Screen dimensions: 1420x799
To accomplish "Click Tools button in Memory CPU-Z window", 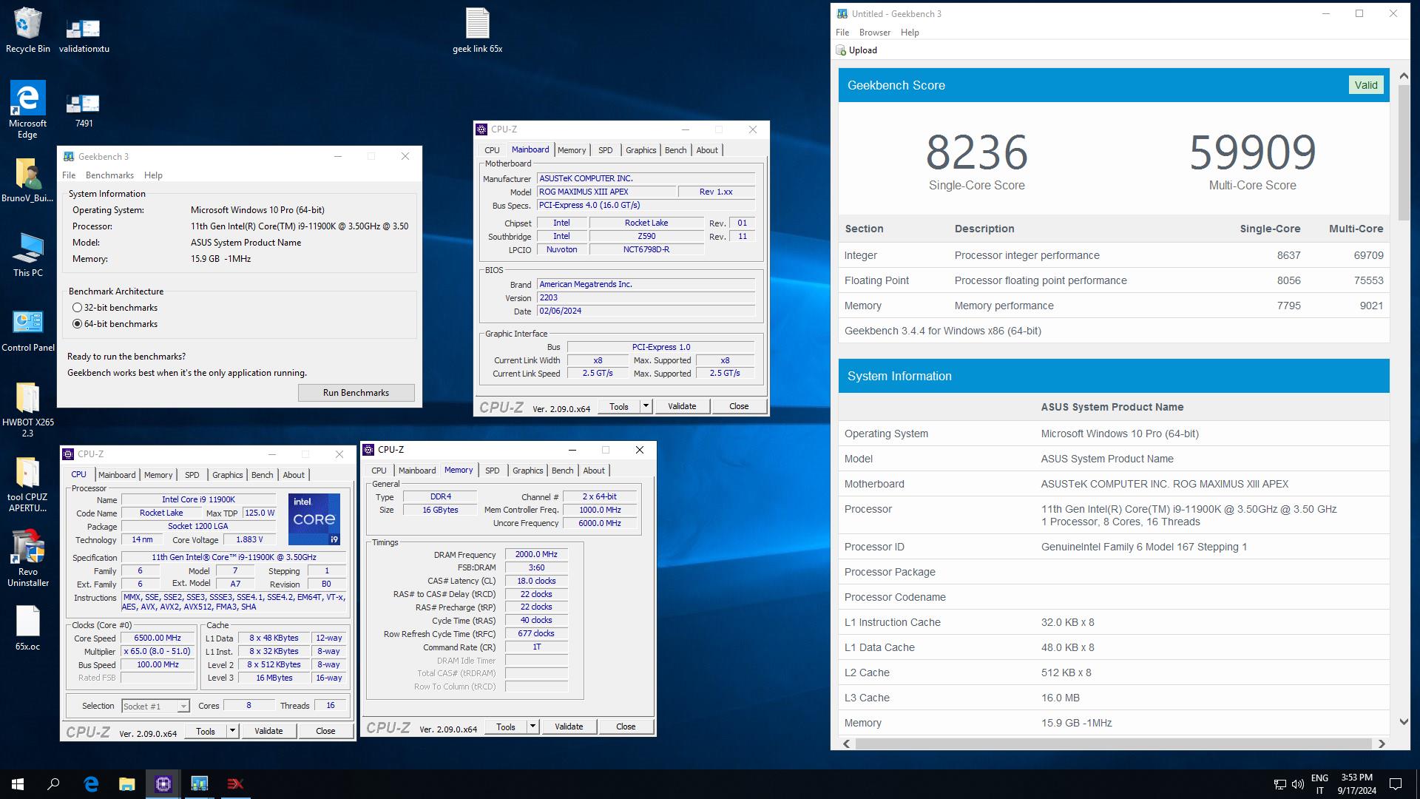I will pyautogui.click(x=506, y=726).
